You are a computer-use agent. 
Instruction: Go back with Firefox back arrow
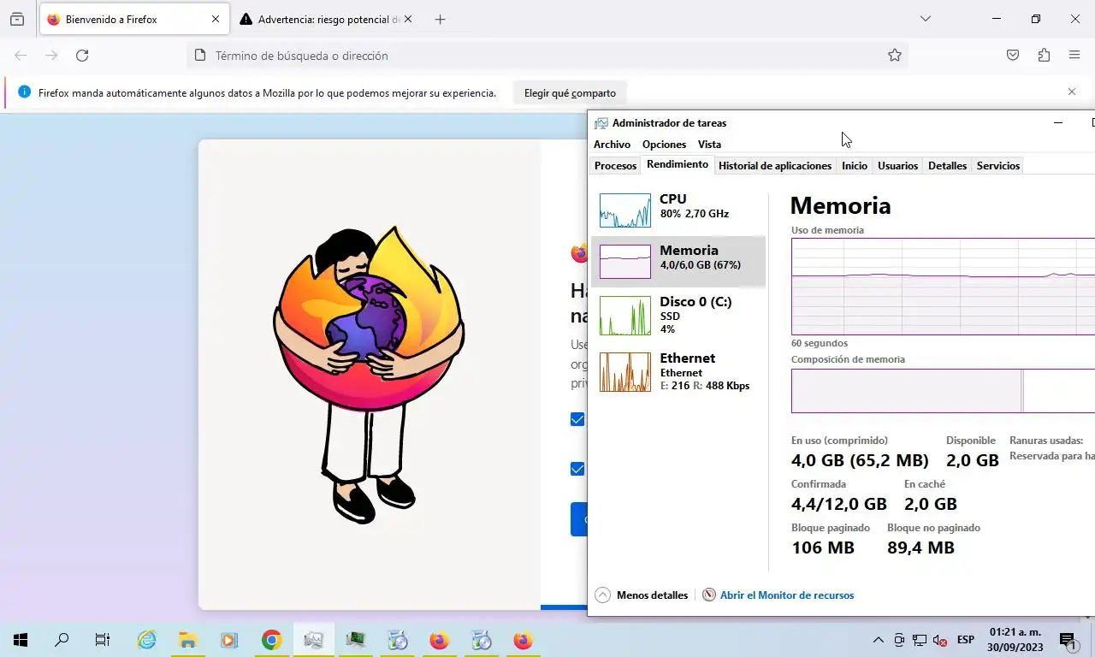(x=21, y=56)
